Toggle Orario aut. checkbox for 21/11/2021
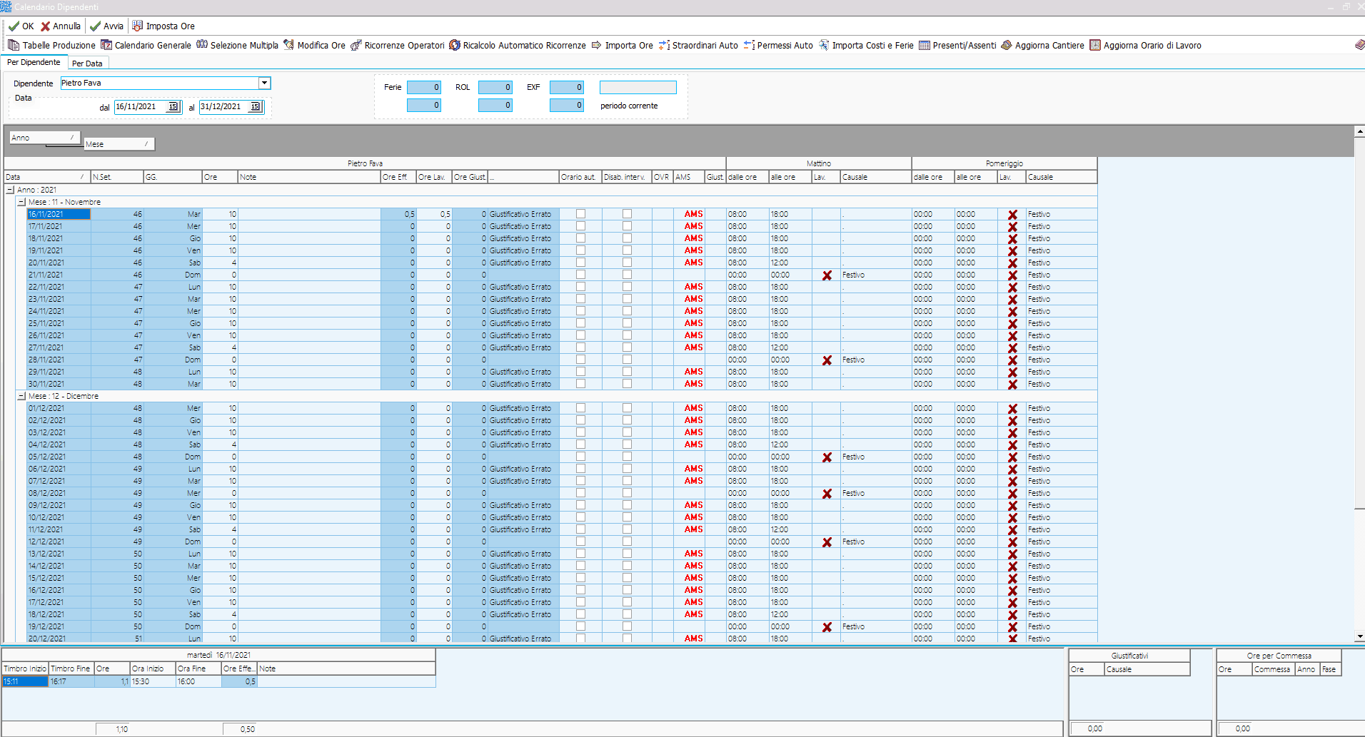 point(580,275)
